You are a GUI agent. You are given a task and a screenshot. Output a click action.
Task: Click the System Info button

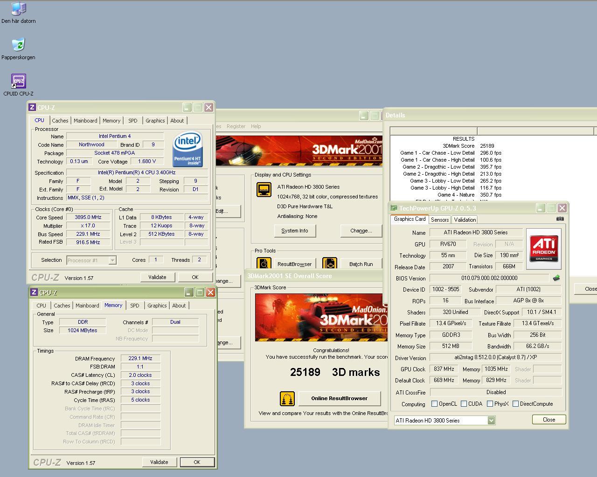(295, 231)
